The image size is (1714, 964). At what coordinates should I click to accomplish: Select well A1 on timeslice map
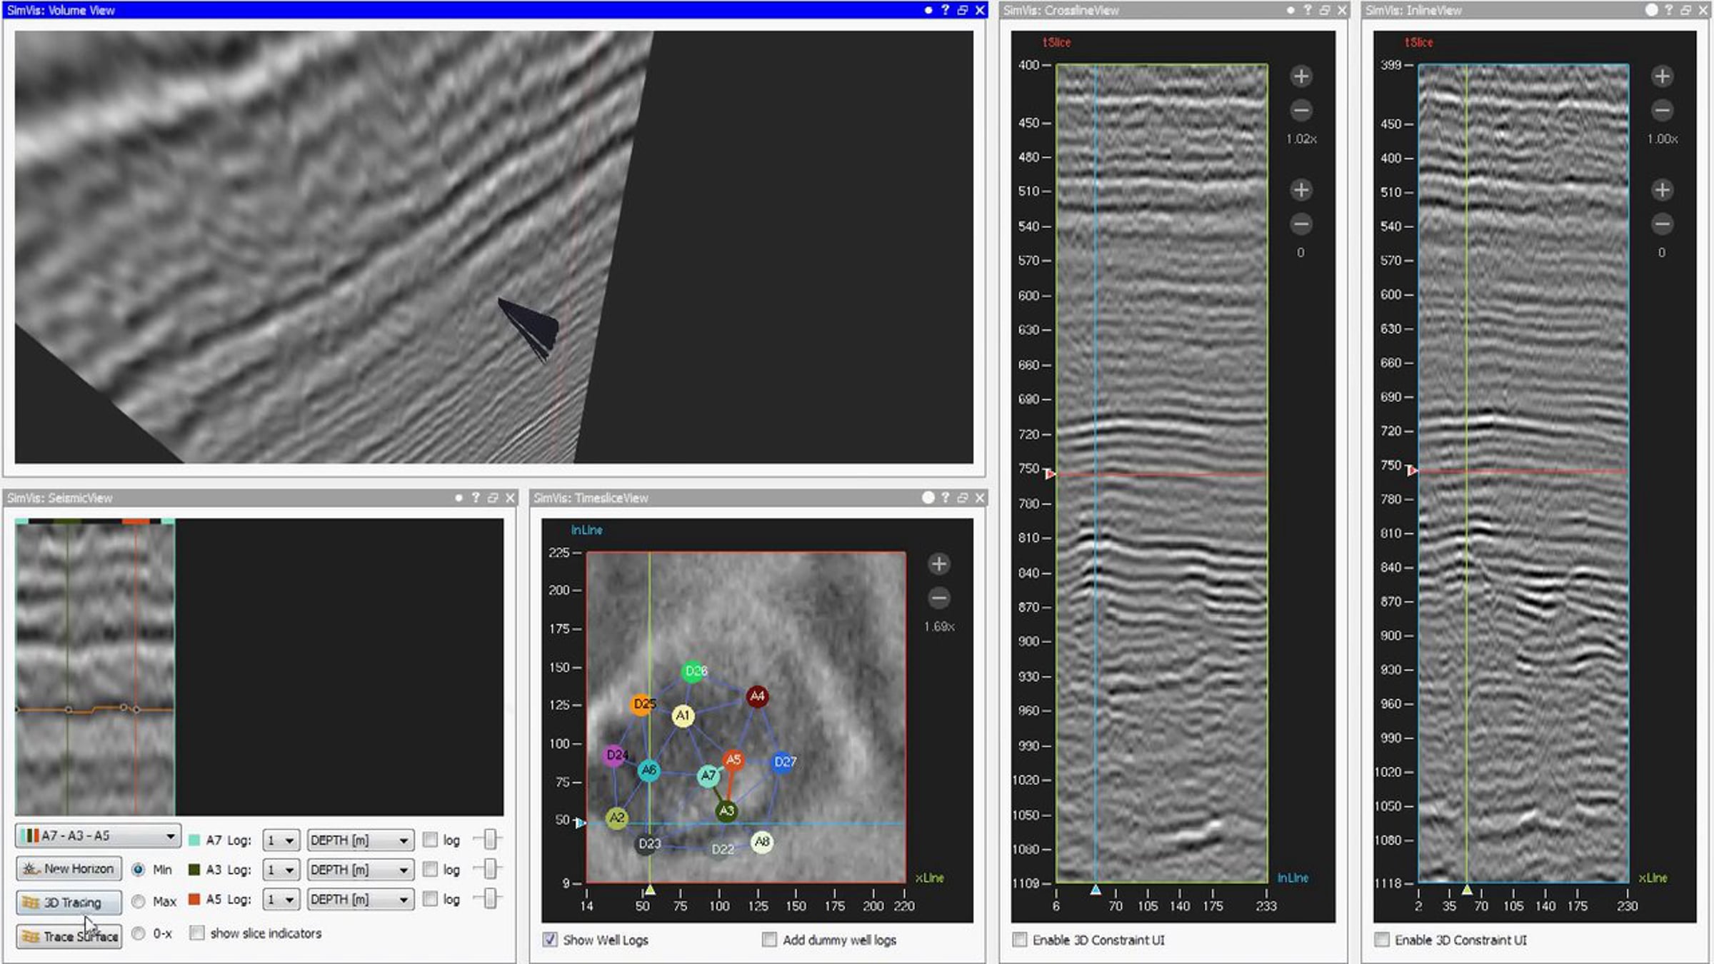(683, 716)
